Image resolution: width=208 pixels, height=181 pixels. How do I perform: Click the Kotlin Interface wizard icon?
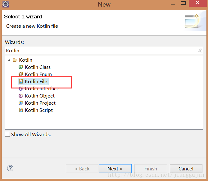click(x=21, y=88)
